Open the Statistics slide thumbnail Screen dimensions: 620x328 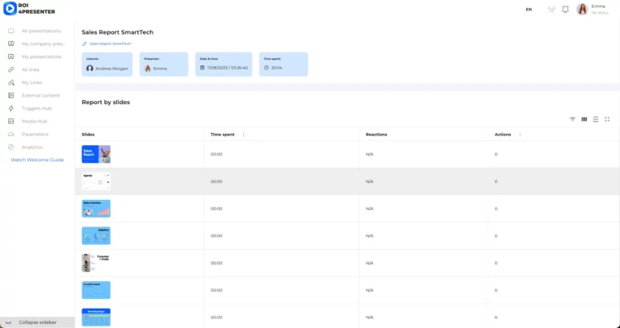pyautogui.click(x=96, y=235)
